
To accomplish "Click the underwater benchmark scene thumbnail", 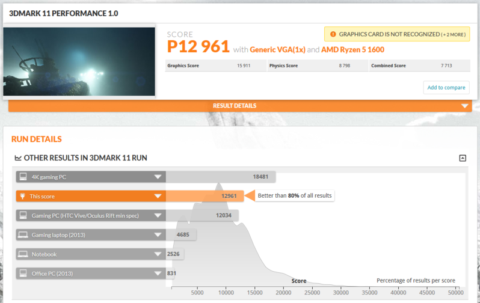I will click(x=79, y=62).
